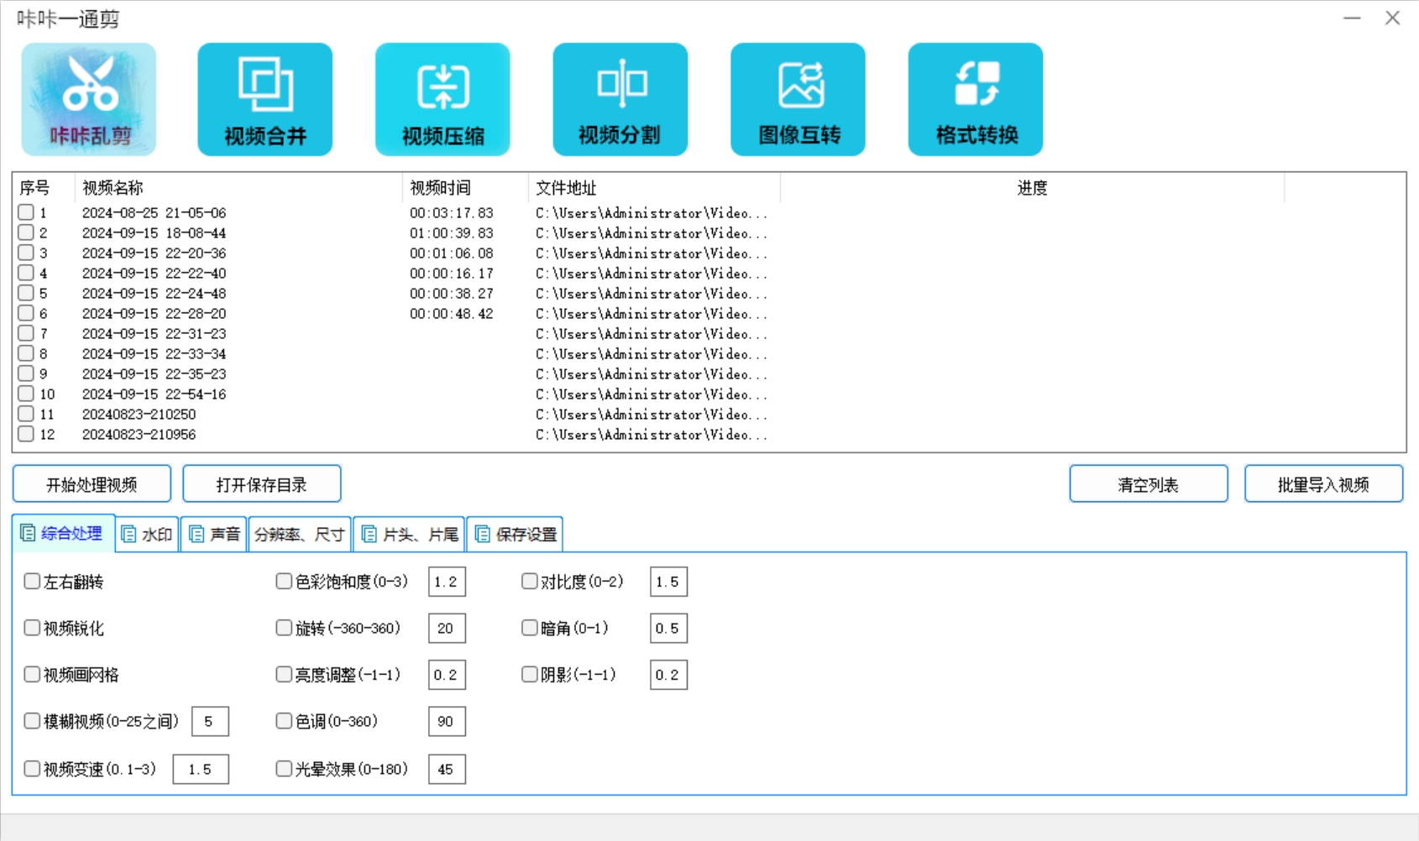Open the 保存设置 tab

[x=515, y=535]
